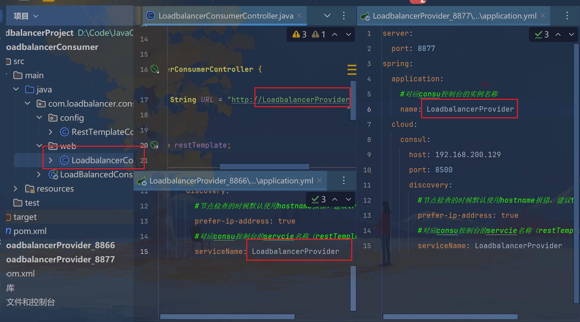Screen dimensions: 580x322
Task: Go to previous problem in the Java editor
Action: pos(335,34)
